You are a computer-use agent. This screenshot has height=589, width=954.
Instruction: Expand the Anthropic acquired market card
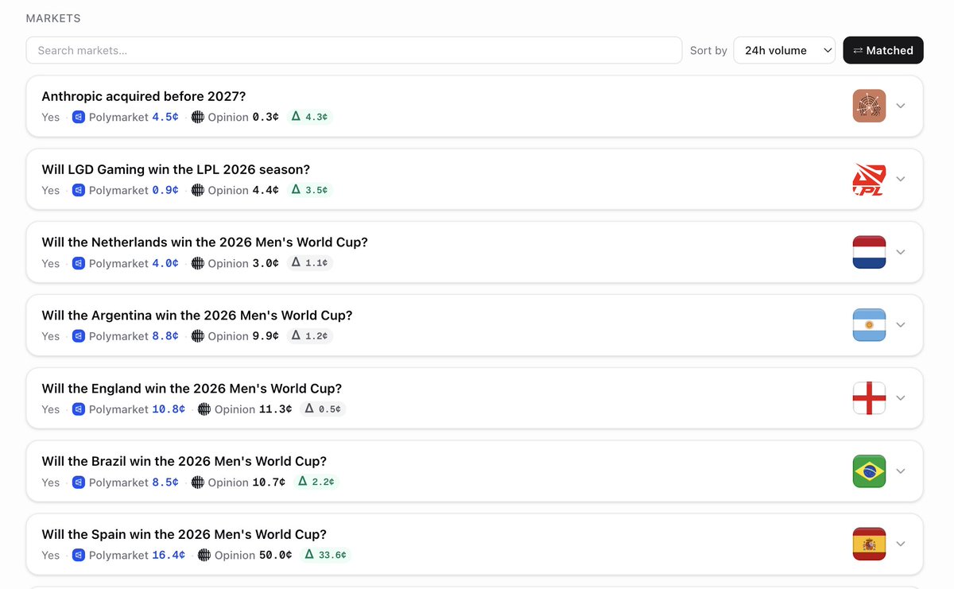pyautogui.click(x=901, y=106)
